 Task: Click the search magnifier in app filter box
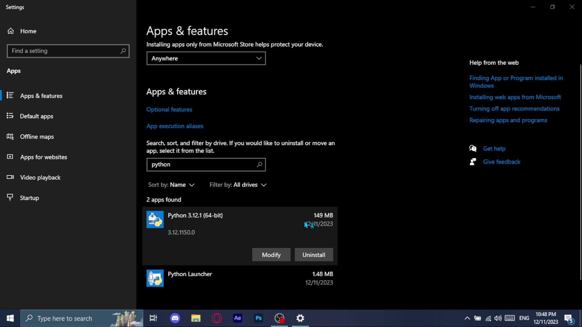coord(259,164)
